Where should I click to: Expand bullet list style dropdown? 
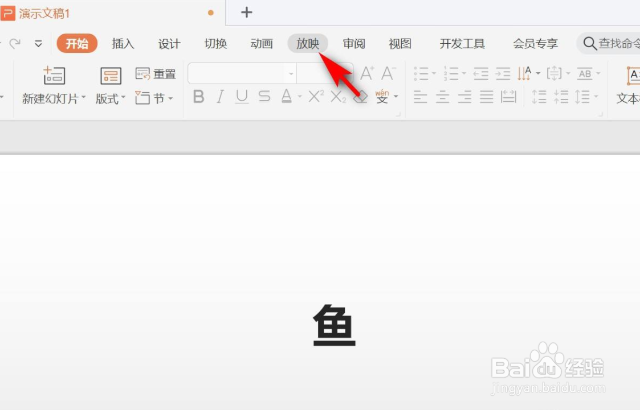434,74
